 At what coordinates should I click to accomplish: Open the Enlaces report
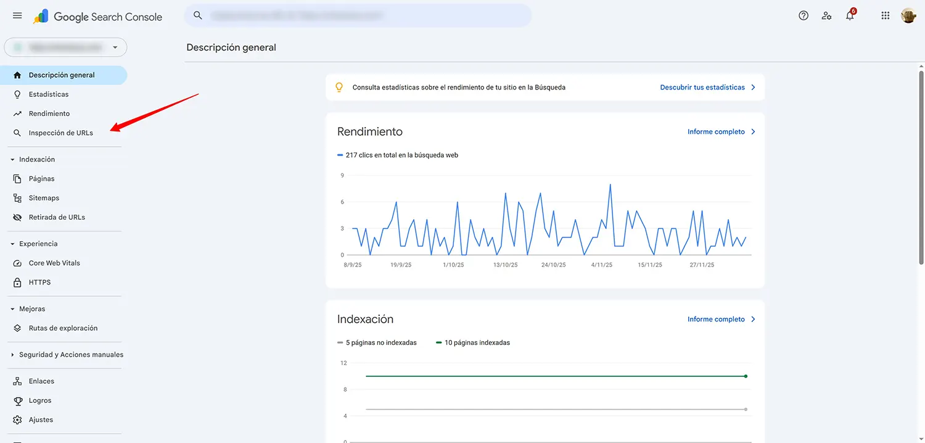click(40, 381)
